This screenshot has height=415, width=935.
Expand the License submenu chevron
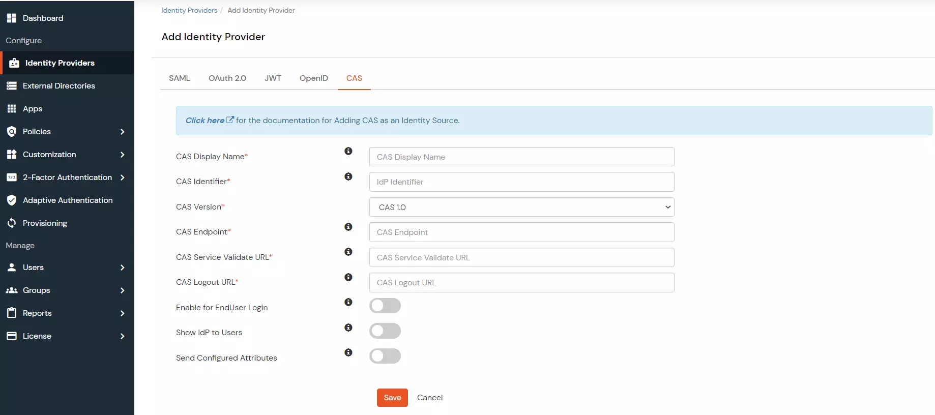tap(122, 336)
